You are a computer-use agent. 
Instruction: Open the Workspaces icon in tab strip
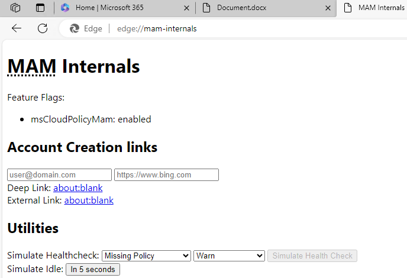pos(15,8)
